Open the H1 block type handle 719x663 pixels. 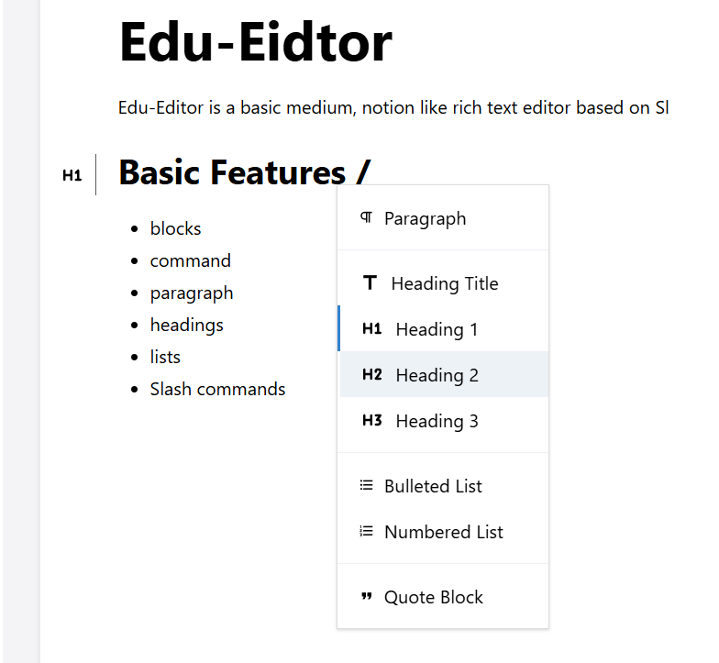coord(72,175)
